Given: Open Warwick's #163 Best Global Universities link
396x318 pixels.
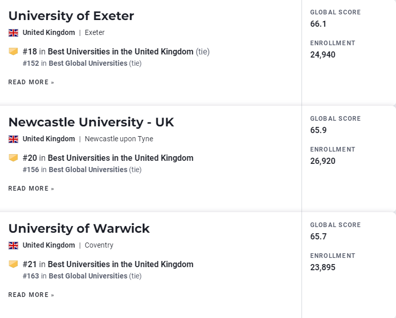Looking at the screenshot, I should [88, 276].
